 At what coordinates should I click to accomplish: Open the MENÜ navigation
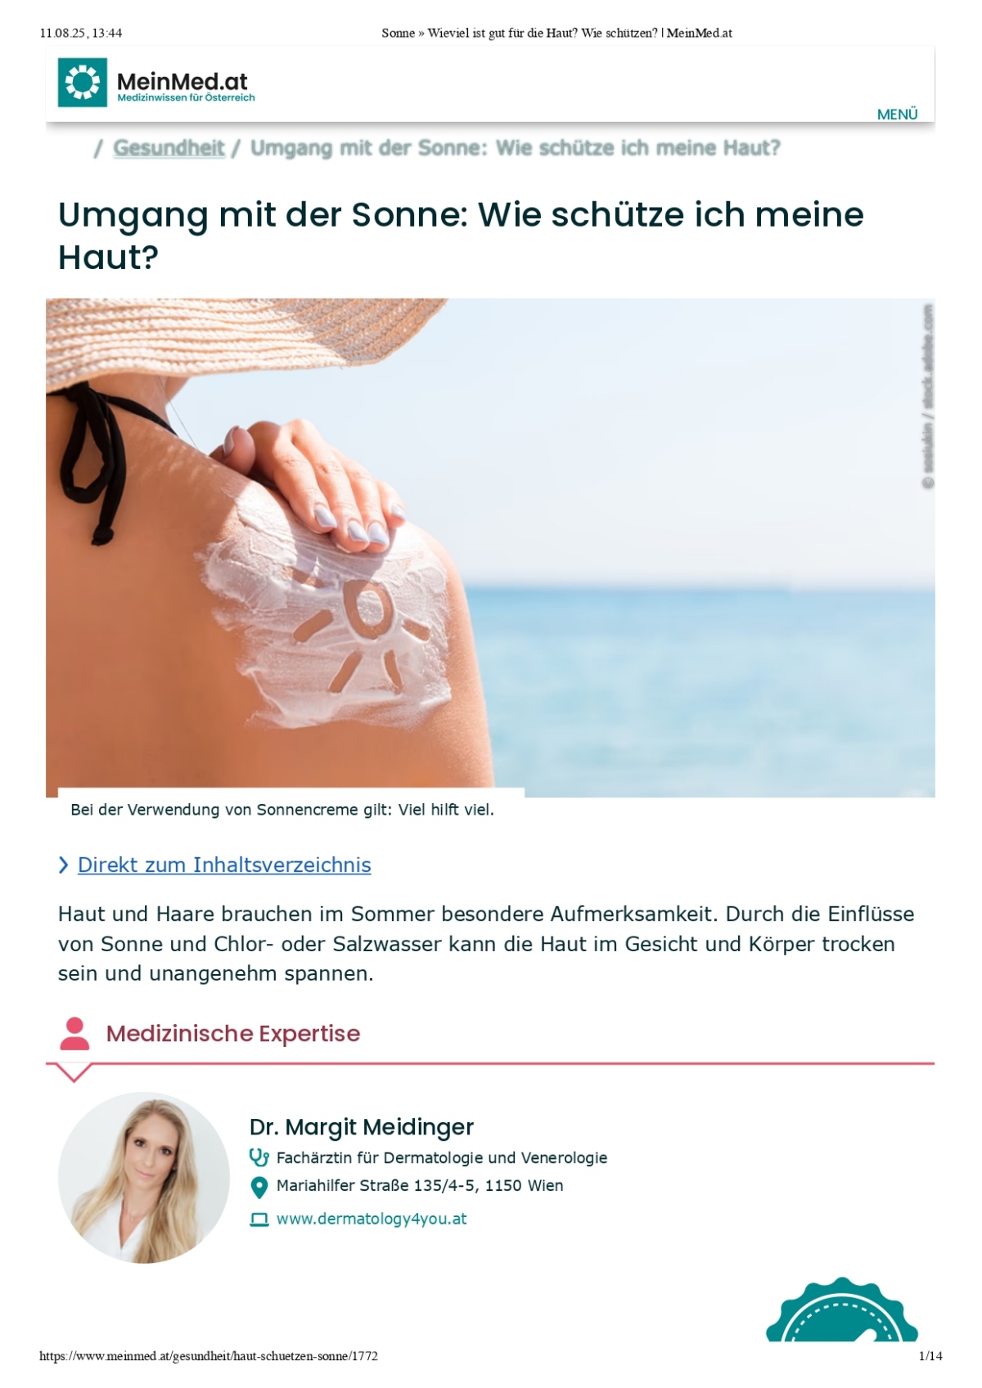pos(897,115)
